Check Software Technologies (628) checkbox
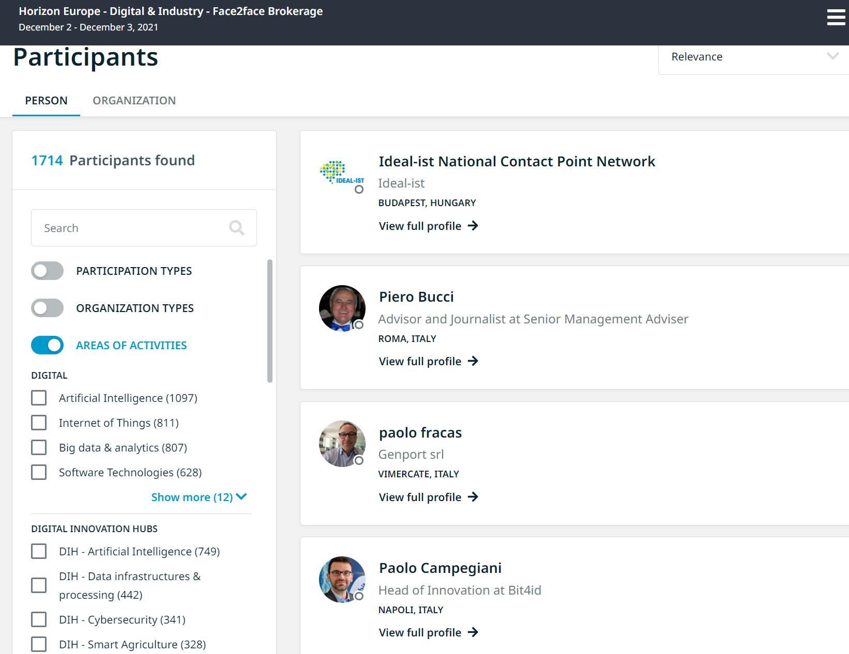The height and width of the screenshot is (654, 849). pyautogui.click(x=39, y=472)
